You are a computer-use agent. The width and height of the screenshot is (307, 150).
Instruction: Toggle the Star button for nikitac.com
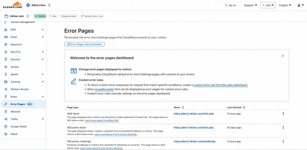pos(53,16)
